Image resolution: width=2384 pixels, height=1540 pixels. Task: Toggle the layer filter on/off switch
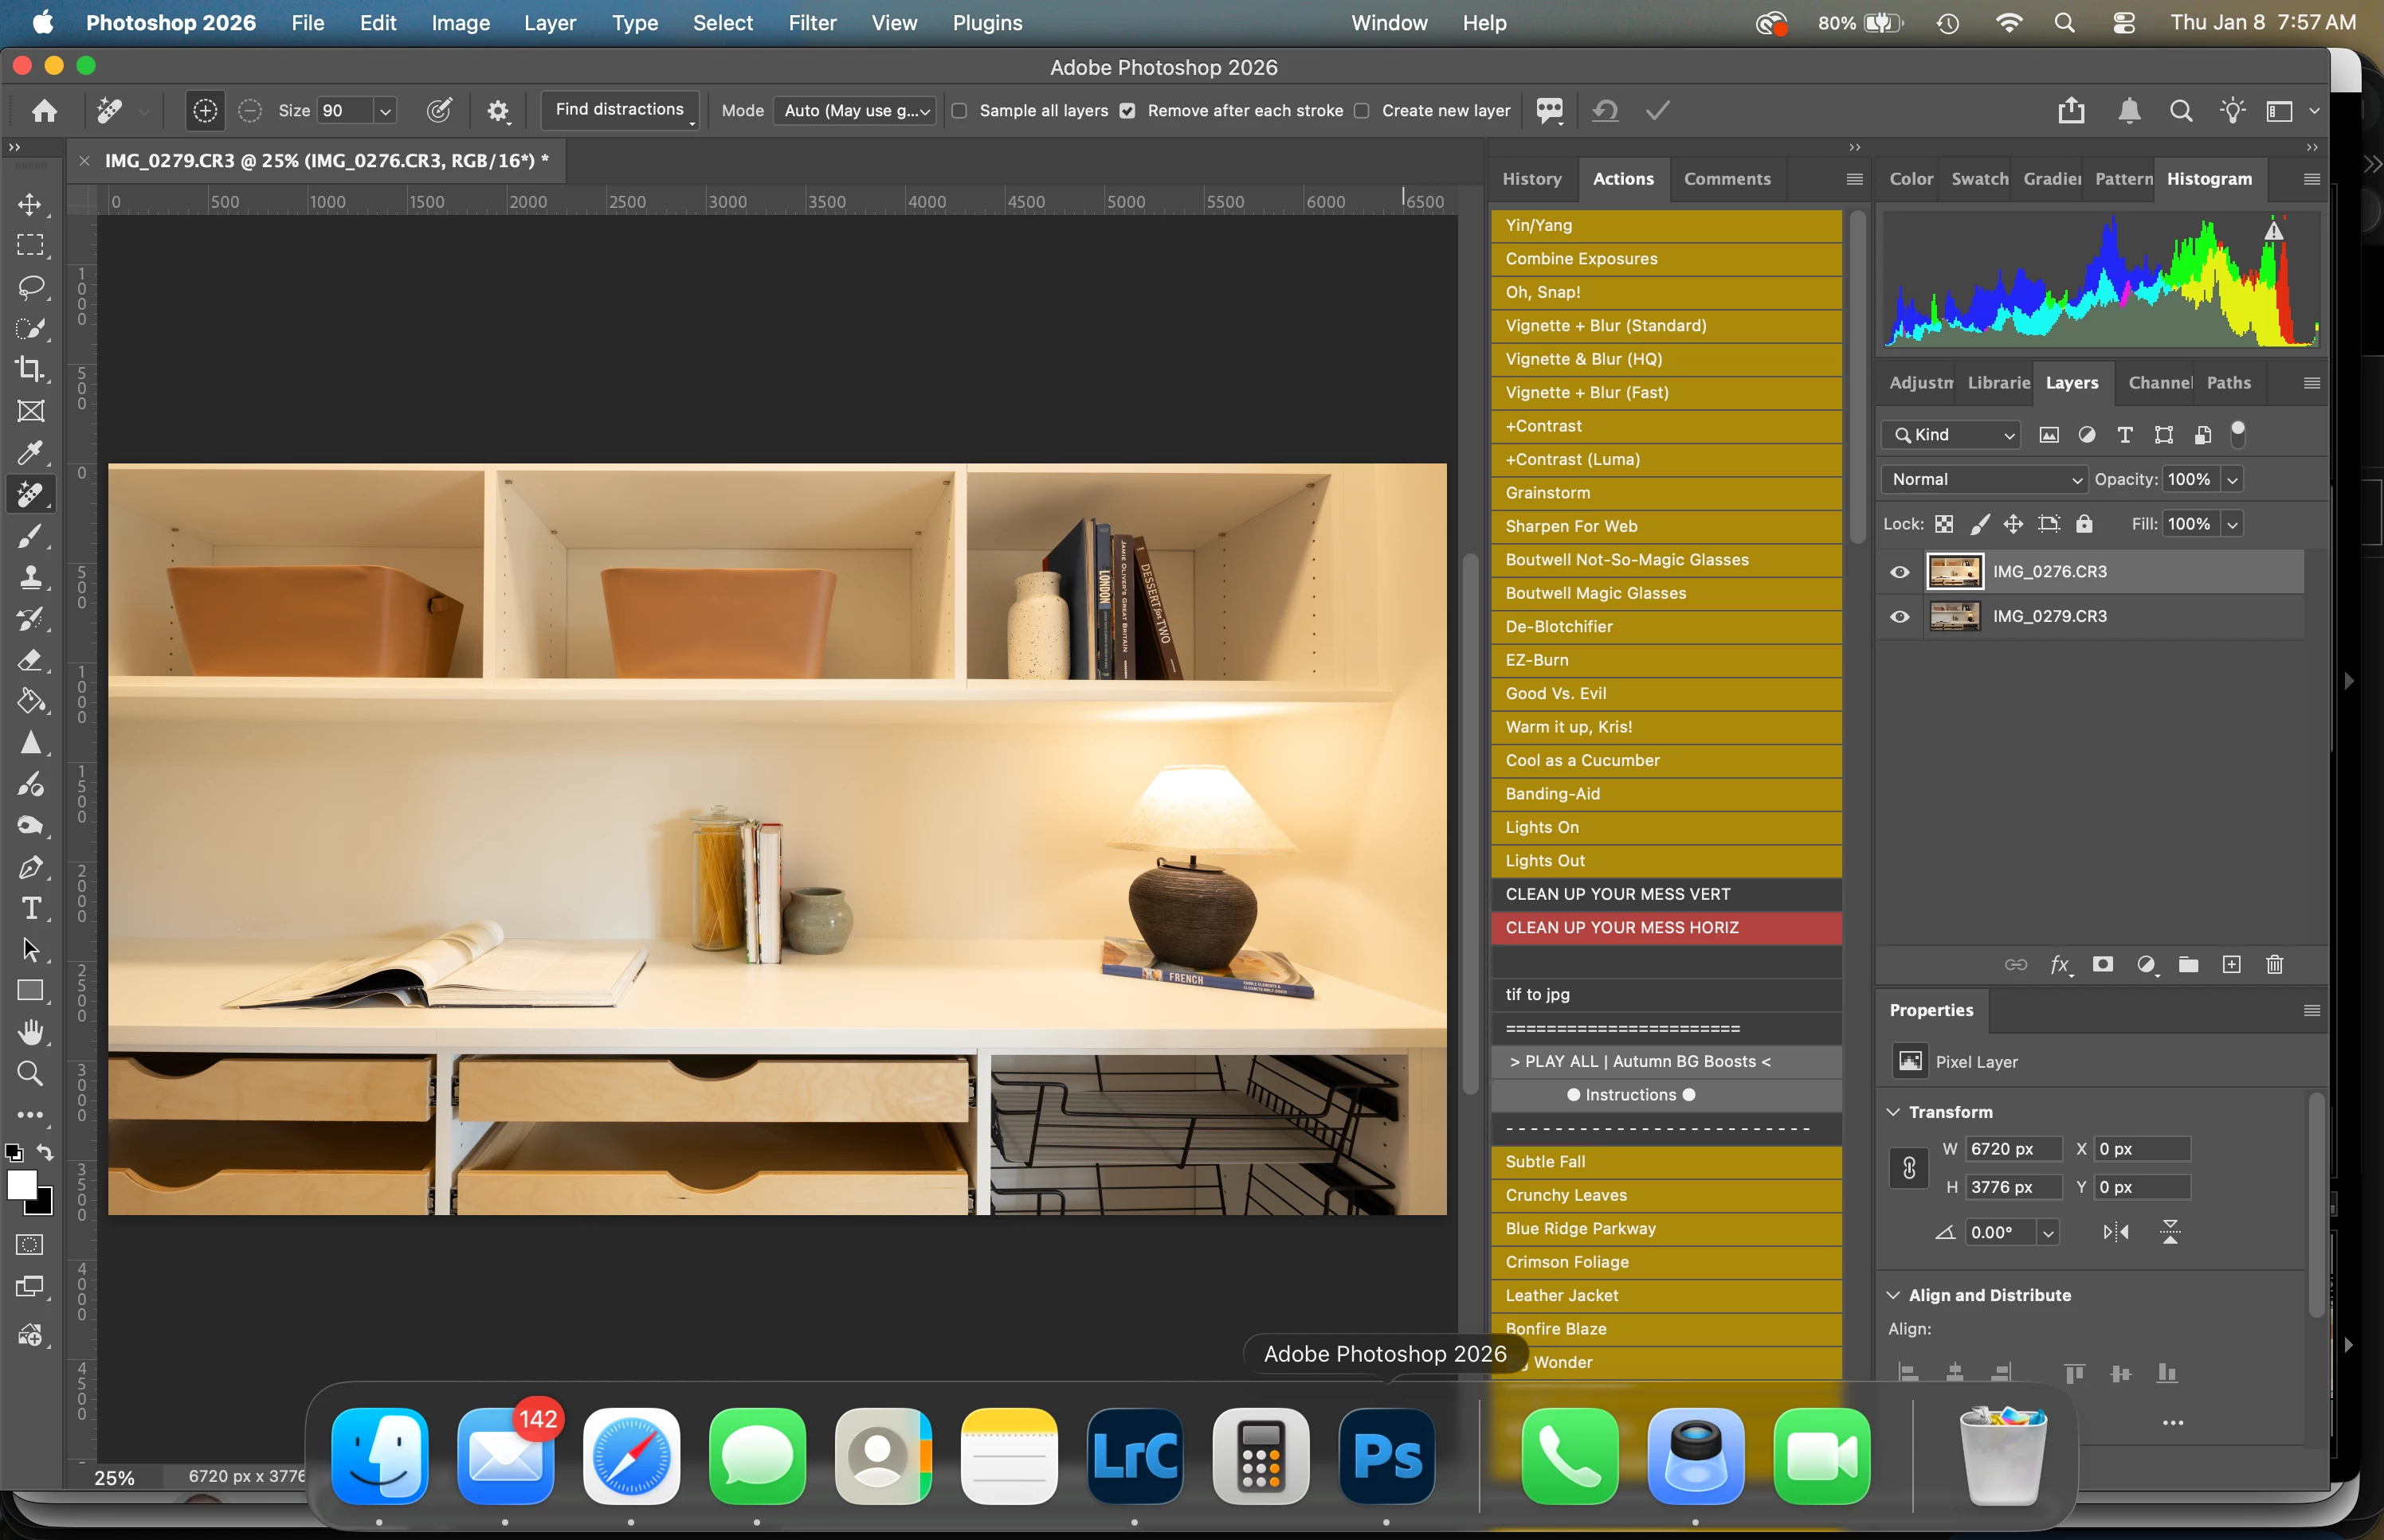(2238, 433)
